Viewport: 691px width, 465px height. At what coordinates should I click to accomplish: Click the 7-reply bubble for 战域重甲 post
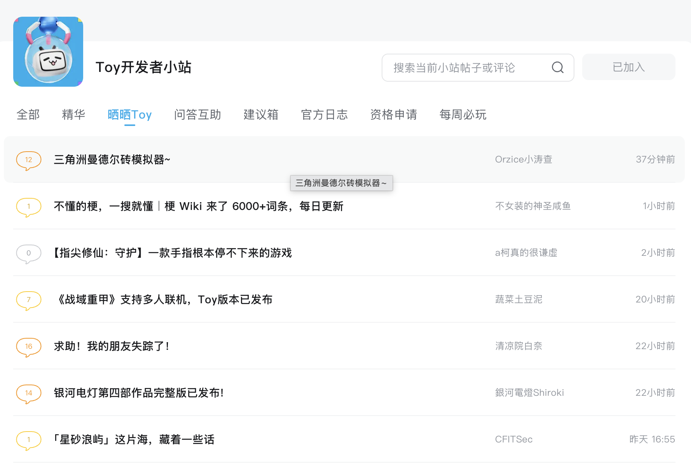coord(29,300)
